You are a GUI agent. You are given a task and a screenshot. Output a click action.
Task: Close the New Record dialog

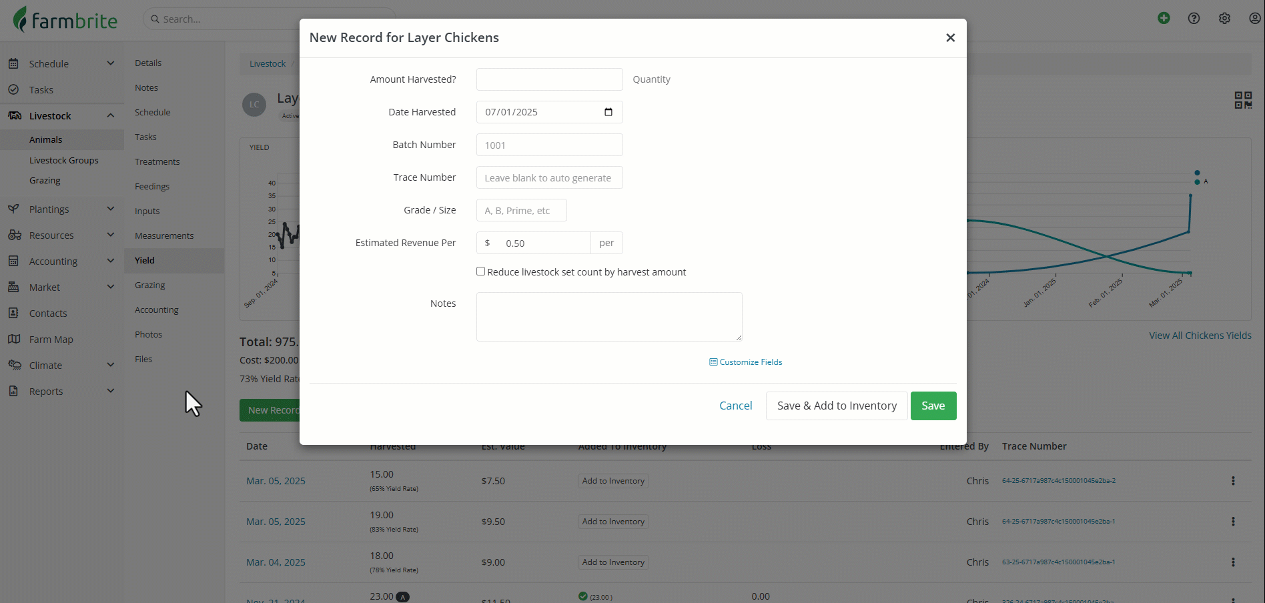point(950,38)
